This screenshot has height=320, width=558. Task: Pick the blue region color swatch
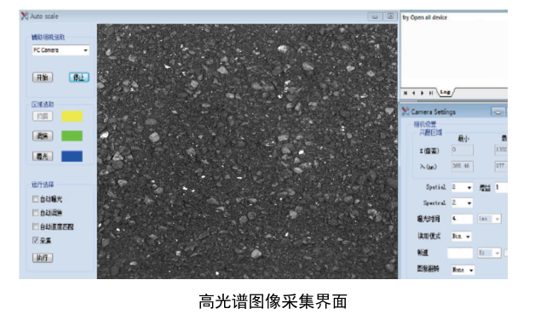click(72, 156)
